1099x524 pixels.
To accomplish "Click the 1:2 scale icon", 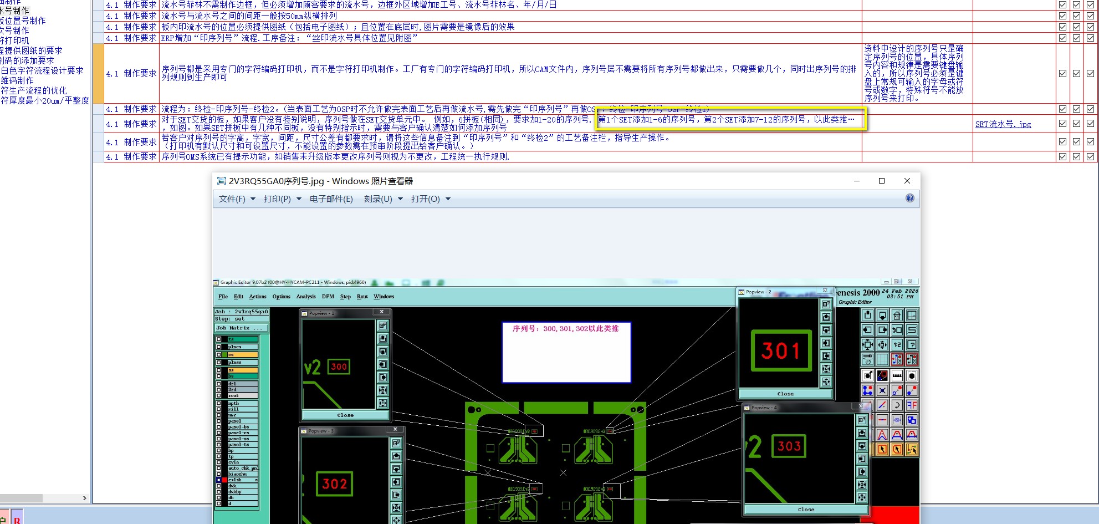I will coord(897,344).
